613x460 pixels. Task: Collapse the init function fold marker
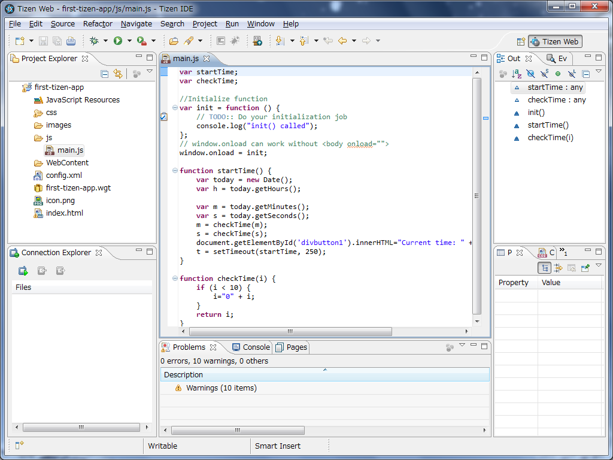[175, 108]
